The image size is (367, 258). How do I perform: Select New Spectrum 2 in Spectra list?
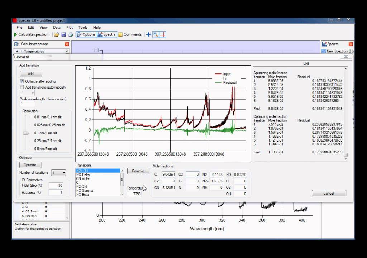pyautogui.click(x=338, y=51)
